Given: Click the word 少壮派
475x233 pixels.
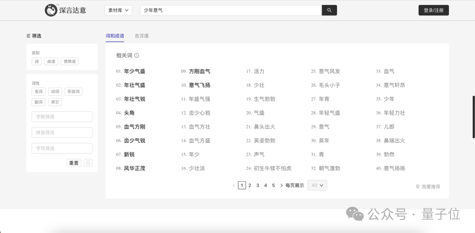Looking at the screenshot, I should tap(197, 168).
